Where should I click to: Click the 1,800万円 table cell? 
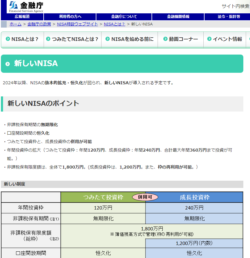152,231
